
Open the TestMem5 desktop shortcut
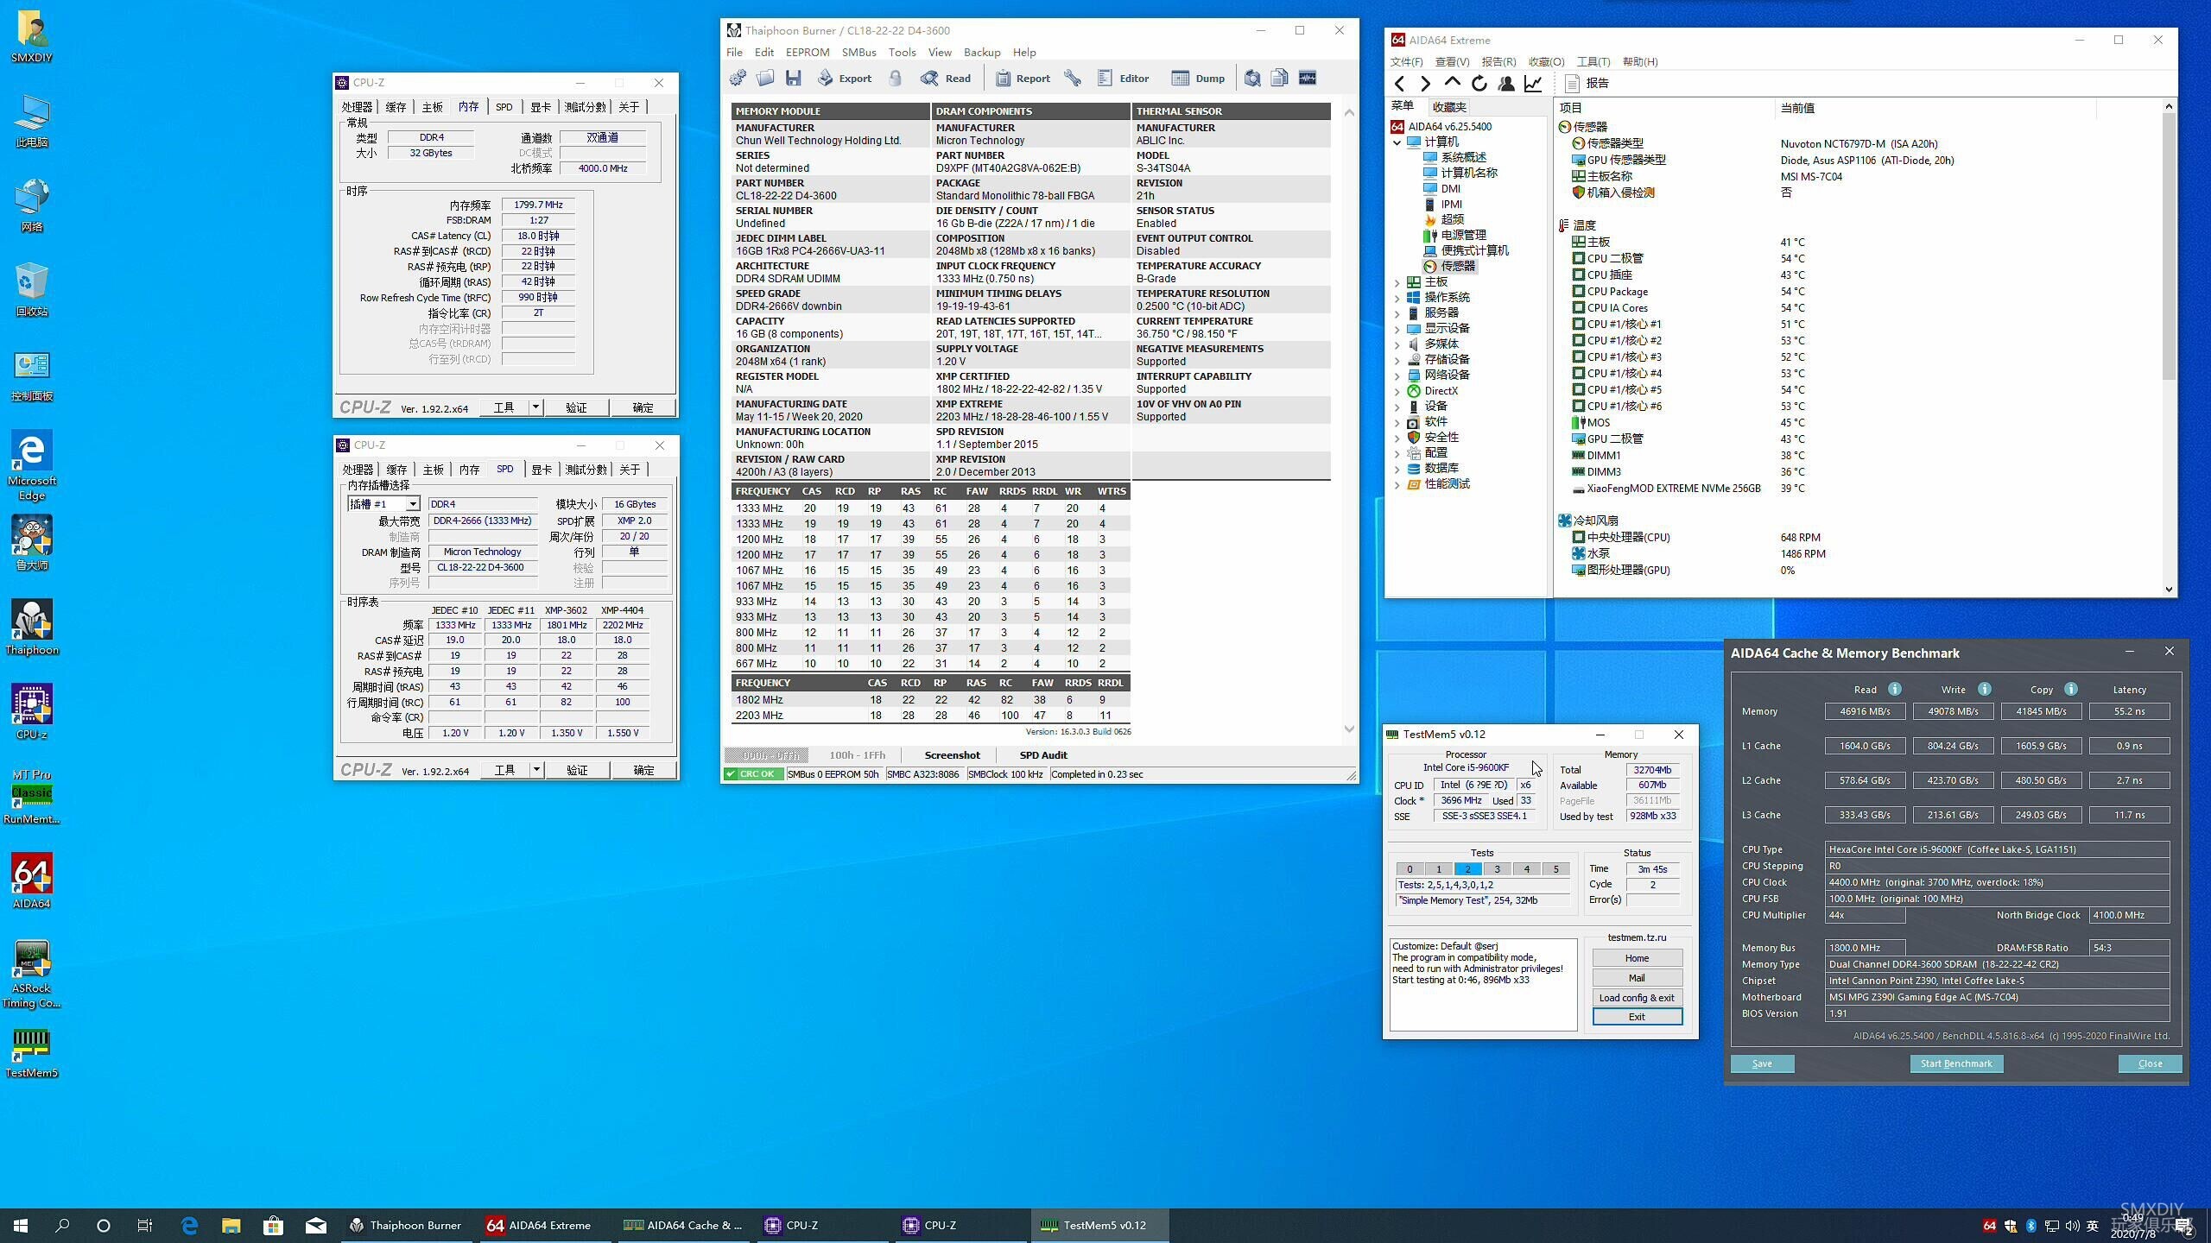32,1052
